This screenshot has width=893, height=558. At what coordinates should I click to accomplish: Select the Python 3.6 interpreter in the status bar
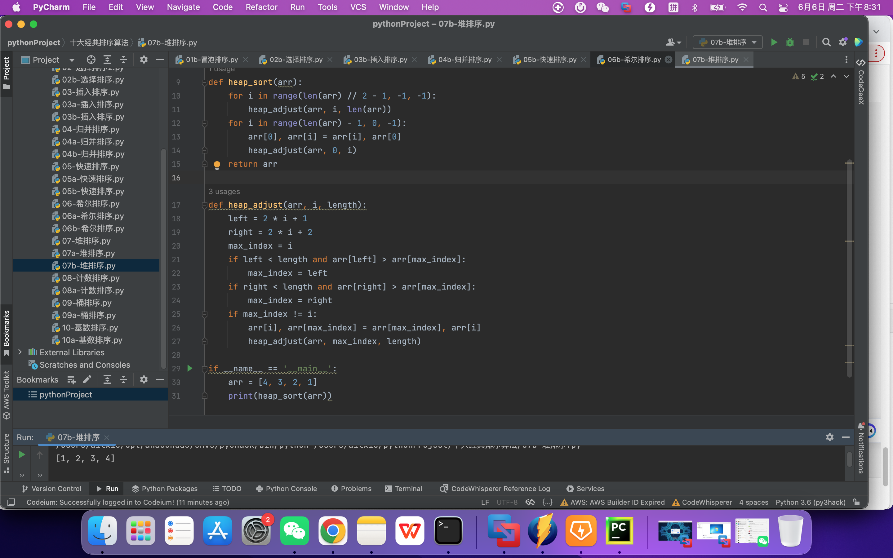tap(810, 502)
